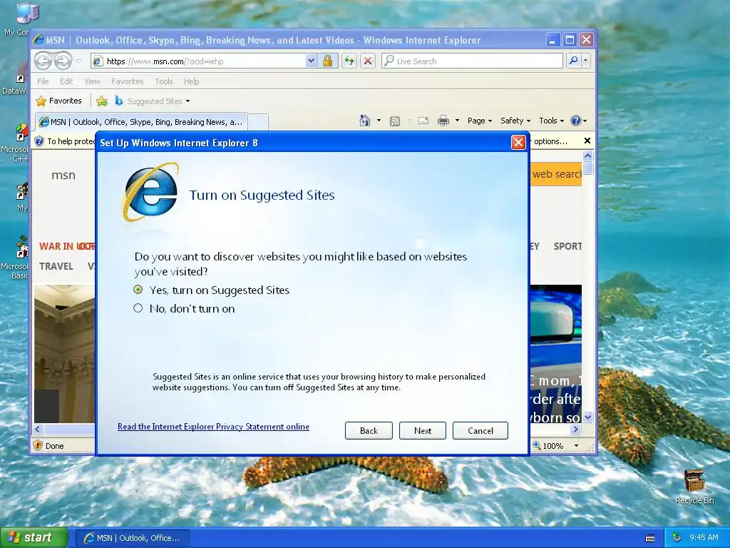Click the MSN taskbar button
This screenshot has width=730, height=548.
[x=132, y=538]
